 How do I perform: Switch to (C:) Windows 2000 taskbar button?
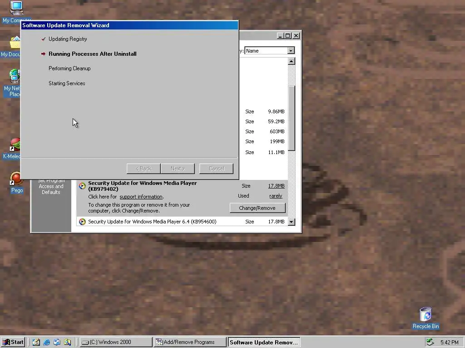[x=116, y=342]
